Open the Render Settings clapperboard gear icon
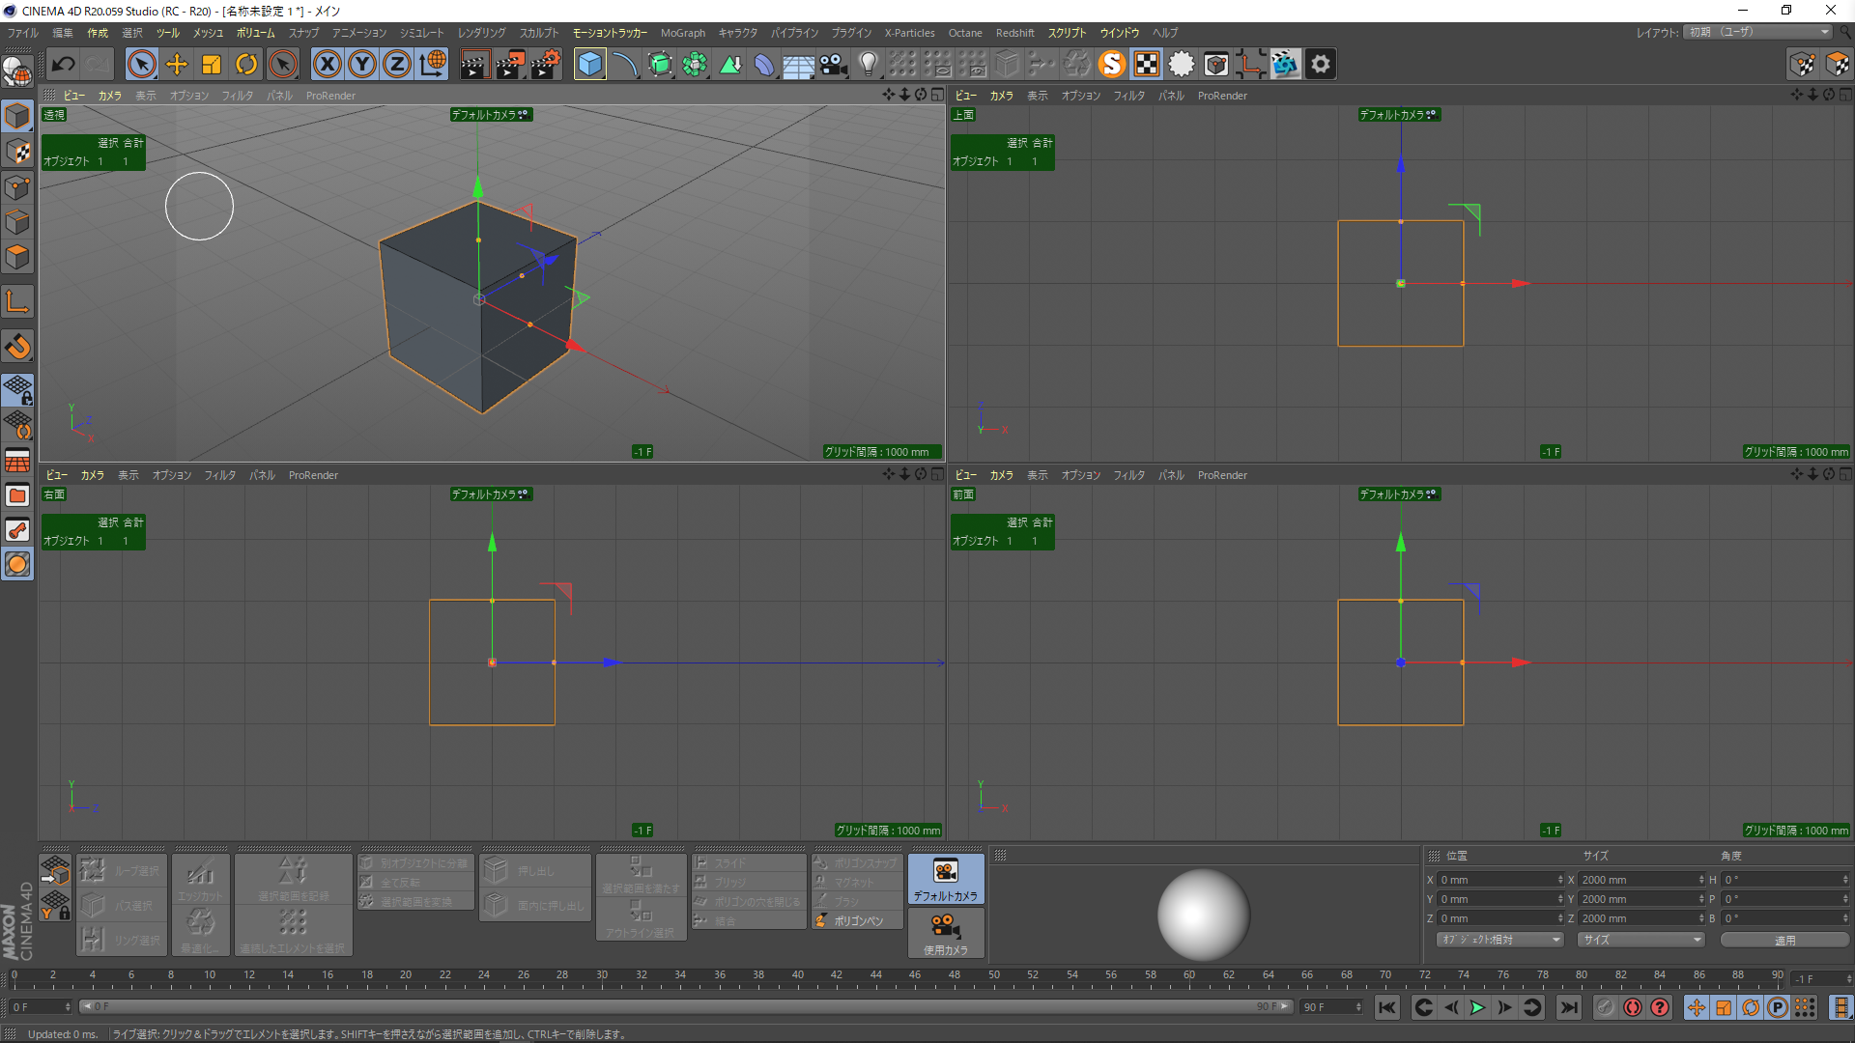Screen dimensions: 1855x1043 point(545,65)
